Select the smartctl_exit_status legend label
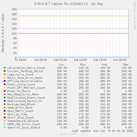Viewport: 137px width, 137px height. [24, 128]
